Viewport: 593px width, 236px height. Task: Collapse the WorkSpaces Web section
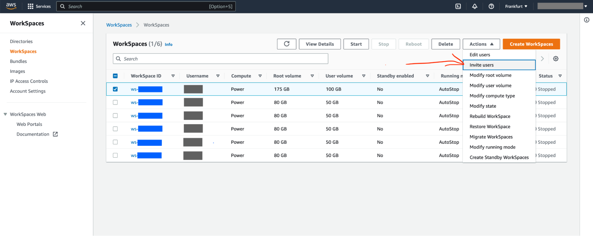coord(5,114)
